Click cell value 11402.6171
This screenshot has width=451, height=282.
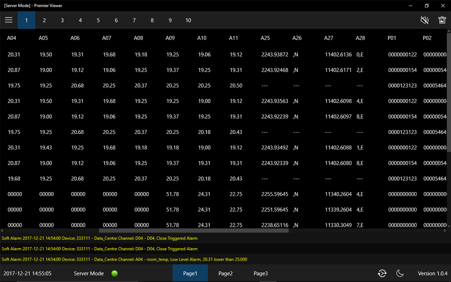(338, 70)
